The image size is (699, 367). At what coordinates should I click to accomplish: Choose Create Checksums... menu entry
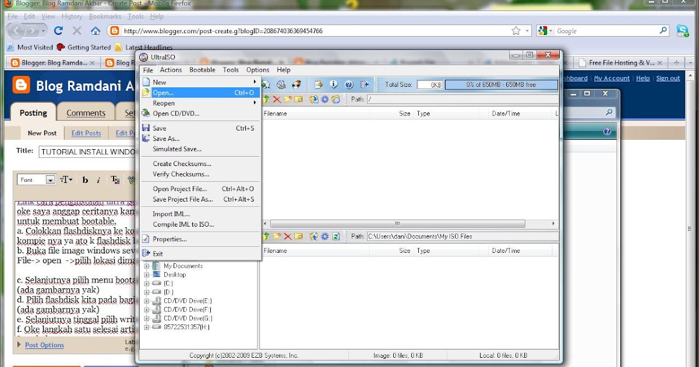coord(200,164)
